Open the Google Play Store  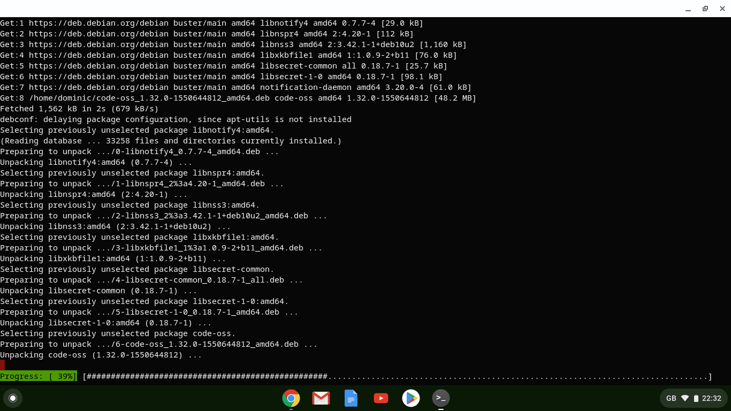pos(410,398)
